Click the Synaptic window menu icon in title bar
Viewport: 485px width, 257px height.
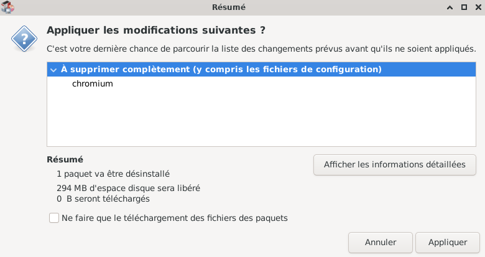[8, 7]
